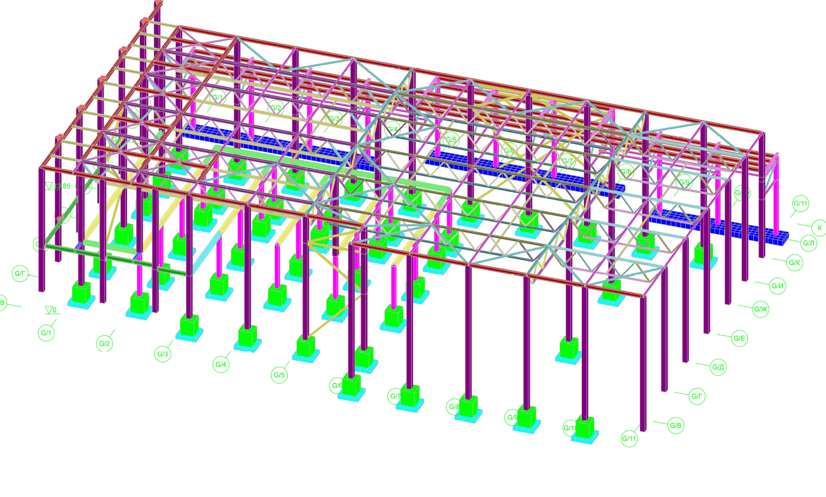Select the 0 elevation level mark
Viewport: 826px width, 497px height.
coord(51,310)
